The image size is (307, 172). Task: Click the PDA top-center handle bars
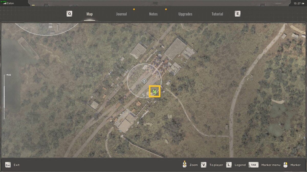click(155, 3)
